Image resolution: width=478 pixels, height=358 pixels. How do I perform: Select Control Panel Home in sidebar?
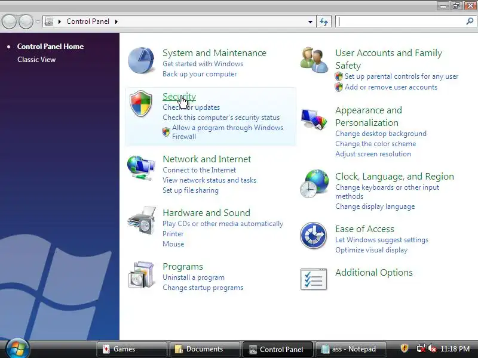click(x=50, y=47)
